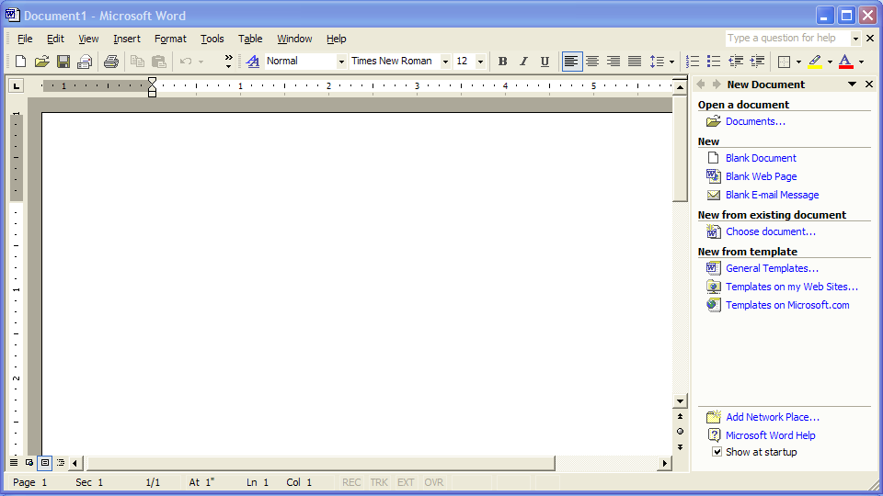This screenshot has height=496, width=883.
Task: Click the Print icon in the toolbar
Action: coord(111,62)
